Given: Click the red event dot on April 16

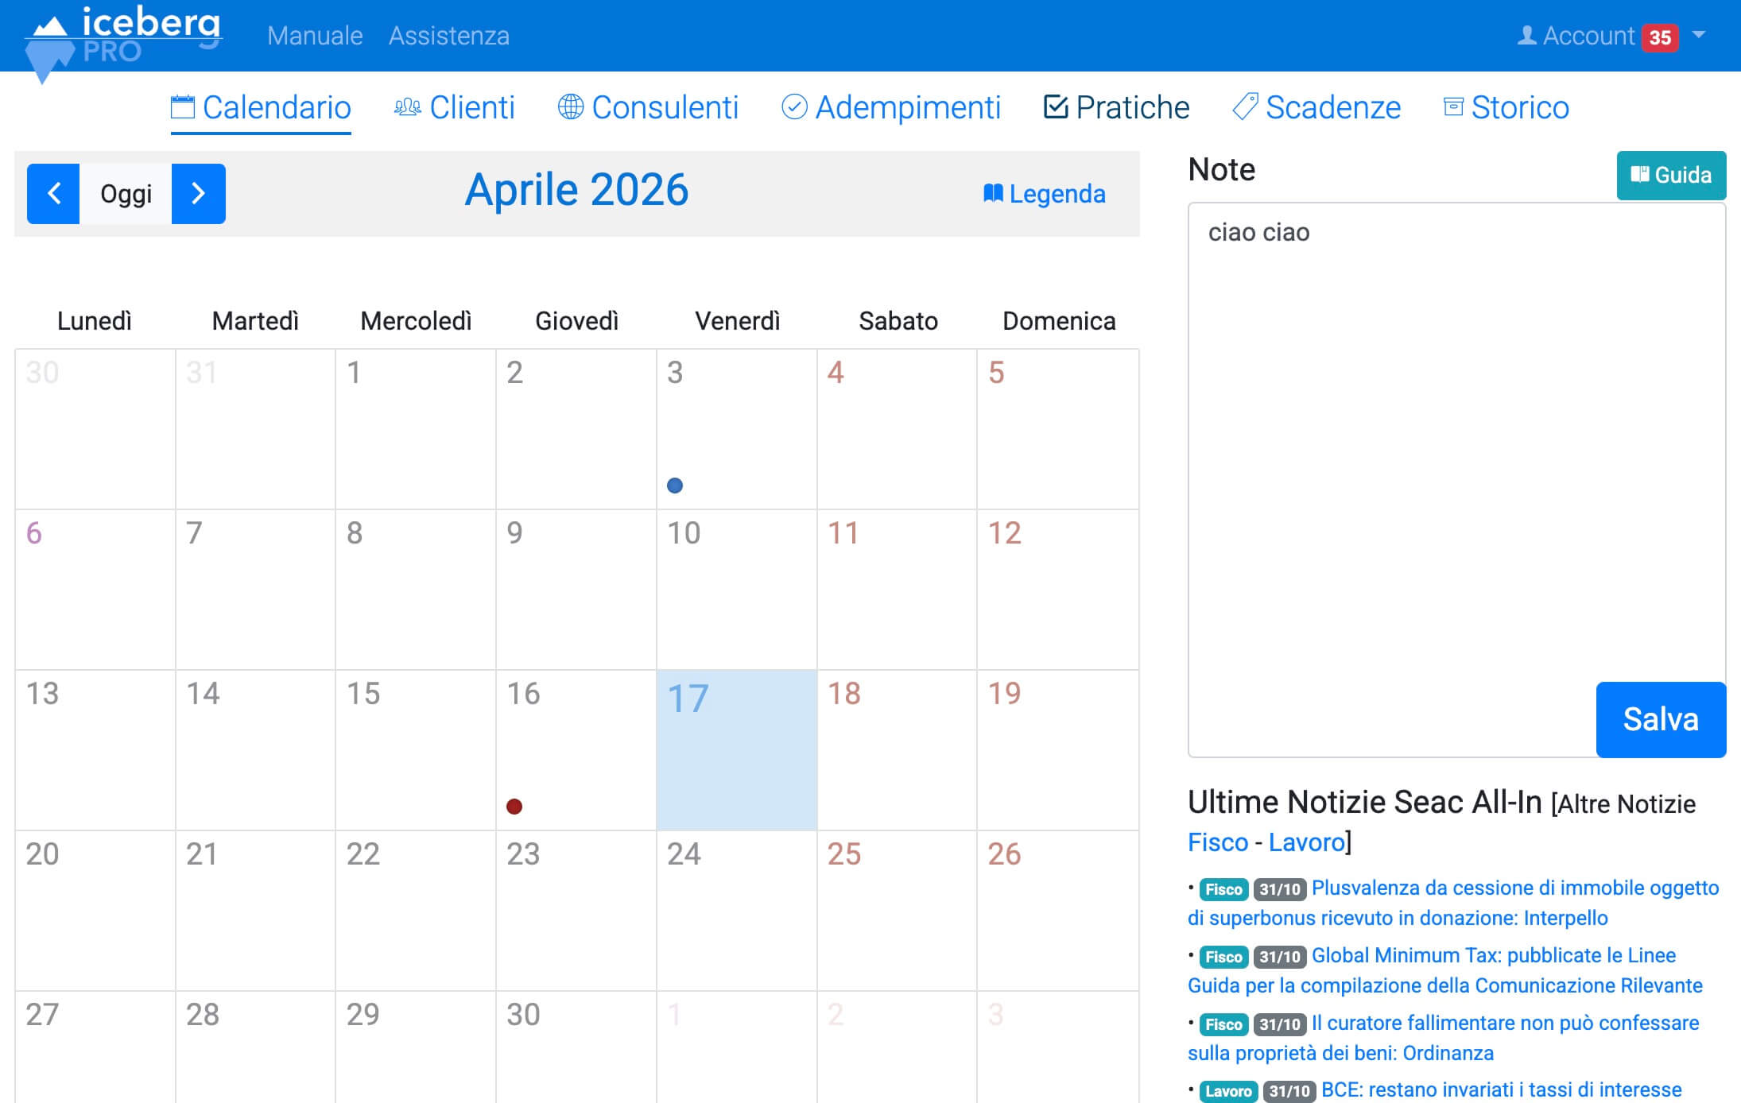Looking at the screenshot, I should [514, 807].
